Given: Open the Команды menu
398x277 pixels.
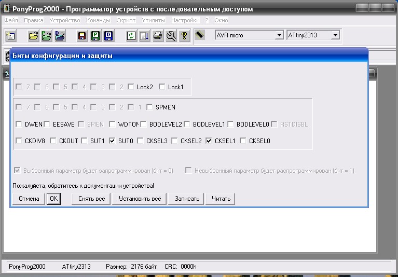Looking at the screenshot, I should pyautogui.click(x=98, y=20).
